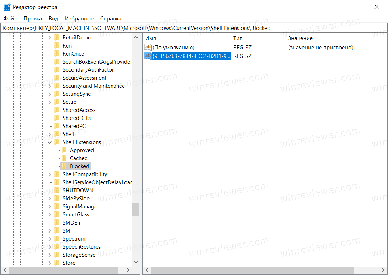Select the SettingSync key label
The width and height of the screenshot is (388, 275).
coord(76,94)
